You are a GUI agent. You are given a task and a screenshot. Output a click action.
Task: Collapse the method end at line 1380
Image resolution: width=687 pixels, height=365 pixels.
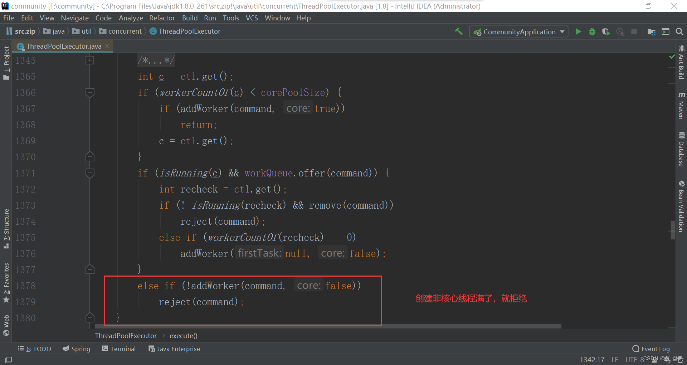(90, 318)
